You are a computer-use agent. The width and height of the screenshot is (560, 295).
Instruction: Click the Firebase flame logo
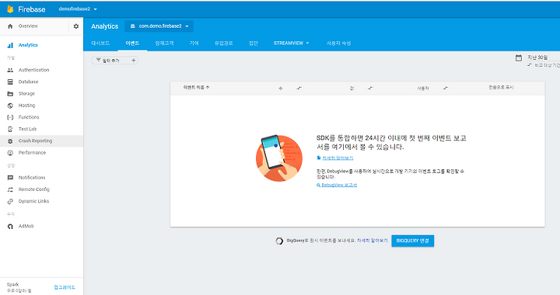tap(10, 9)
